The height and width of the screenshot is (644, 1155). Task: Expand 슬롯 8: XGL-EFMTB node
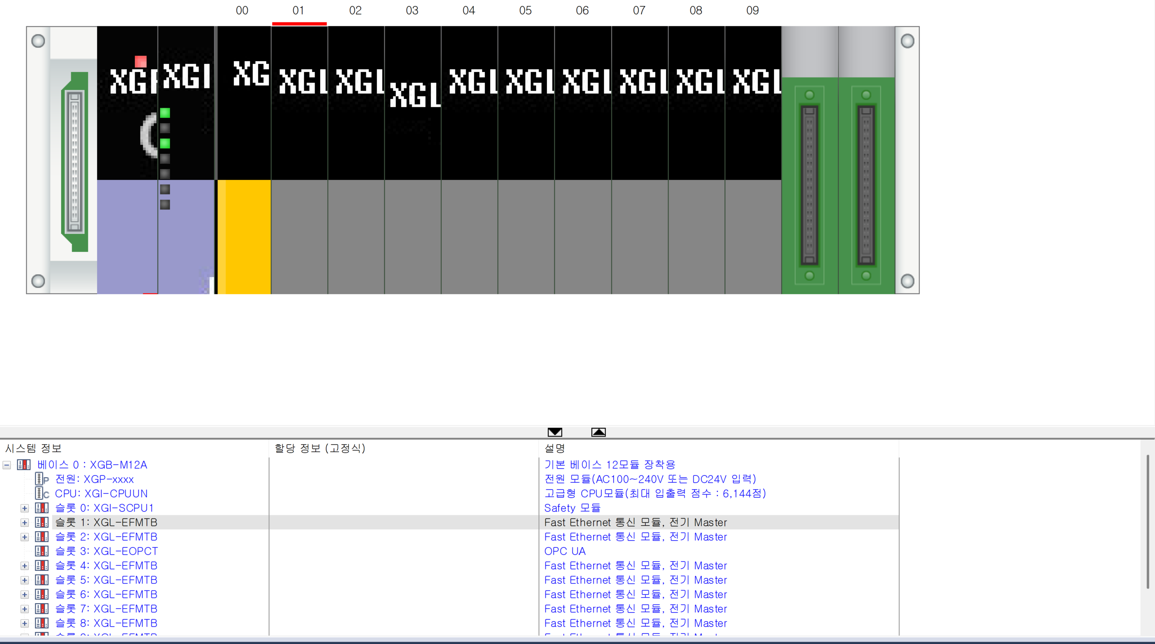point(25,623)
